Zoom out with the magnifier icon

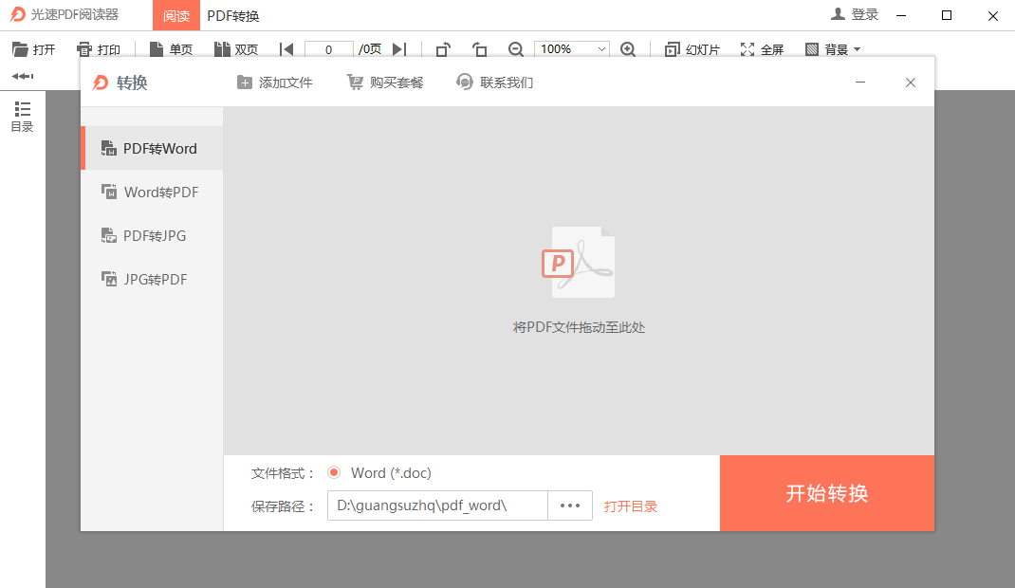click(x=515, y=48)
